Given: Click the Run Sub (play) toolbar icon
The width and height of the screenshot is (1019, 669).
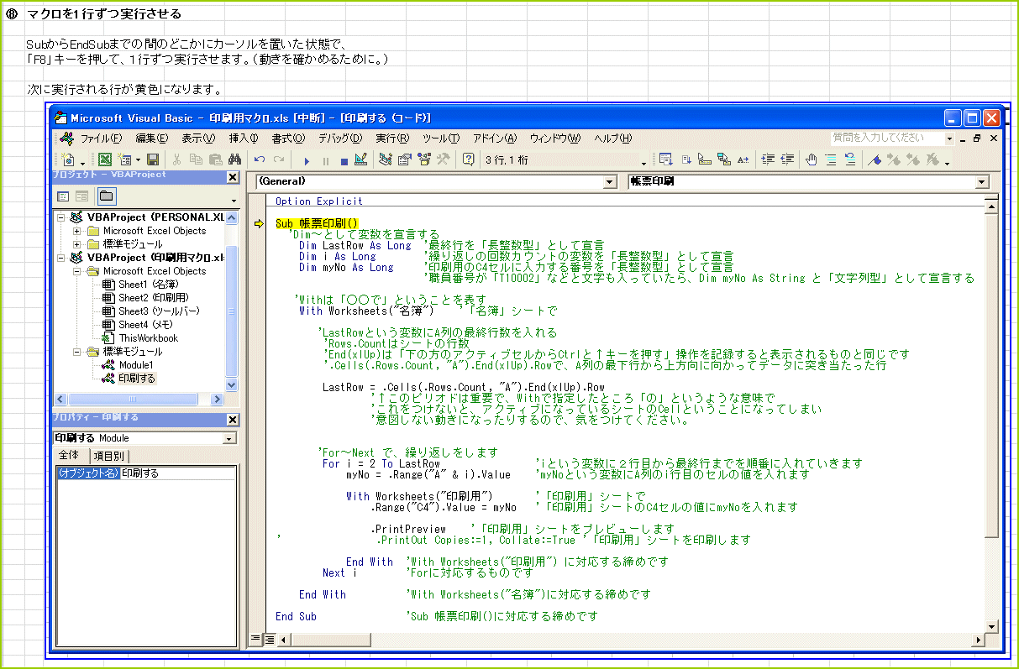Looking at the screenshot, I should (x=307, y=160).
